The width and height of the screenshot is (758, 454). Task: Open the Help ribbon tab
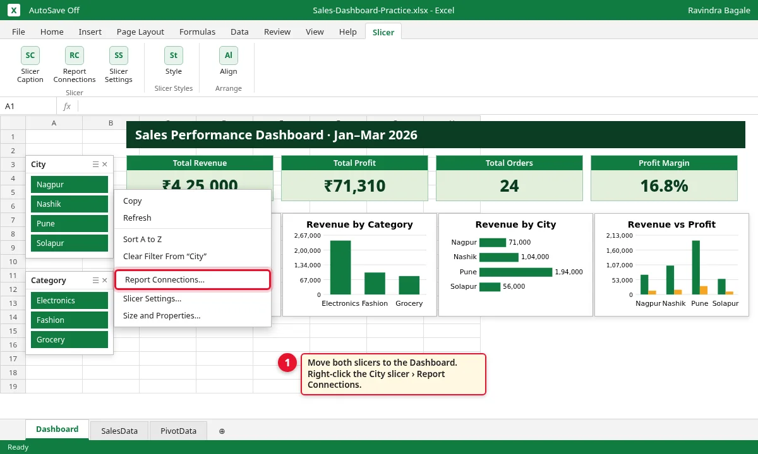click(348, 32)
